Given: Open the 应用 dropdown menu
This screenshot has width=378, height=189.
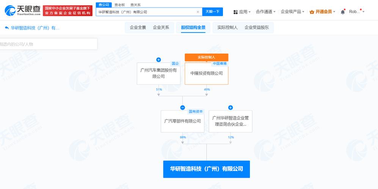Looking at the screenshot, I should pyautogui.click(x=242, y=12).
